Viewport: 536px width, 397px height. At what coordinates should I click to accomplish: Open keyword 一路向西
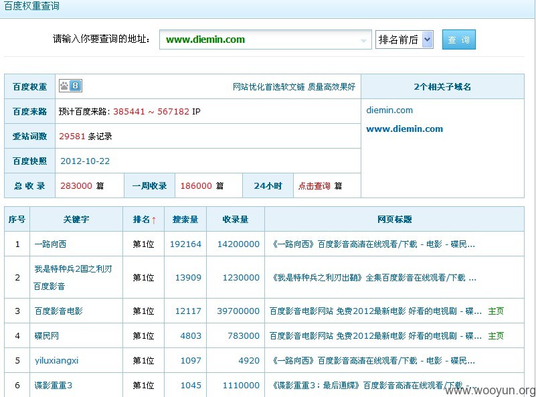pos(50,244)
